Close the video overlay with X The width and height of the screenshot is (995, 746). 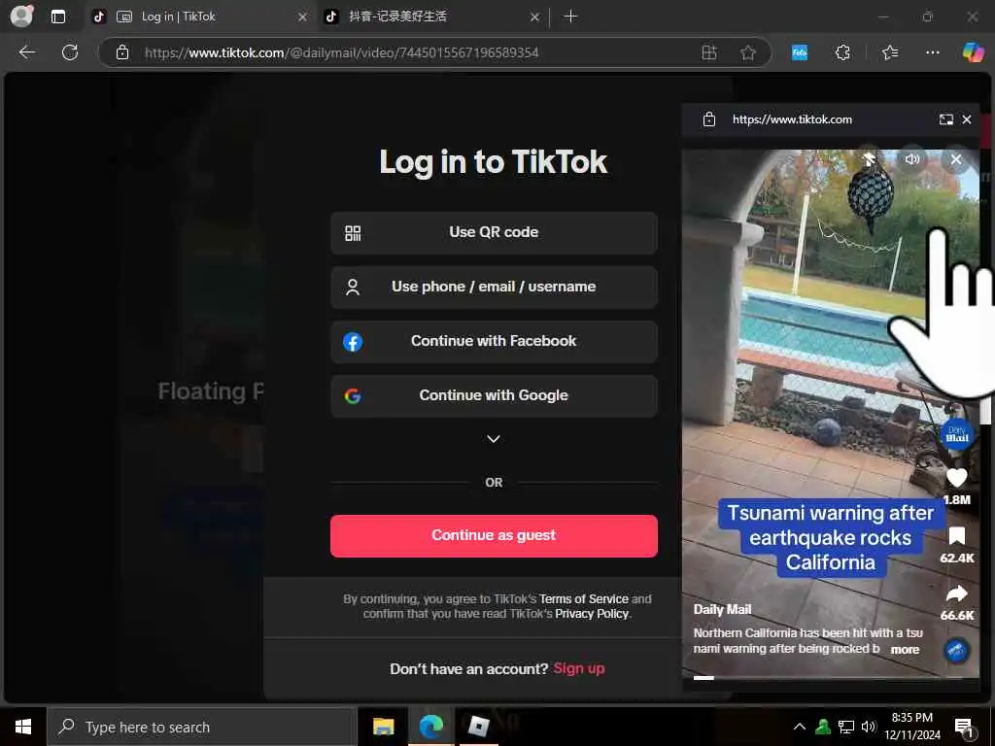pyautogui.click(x=956, y=159)
